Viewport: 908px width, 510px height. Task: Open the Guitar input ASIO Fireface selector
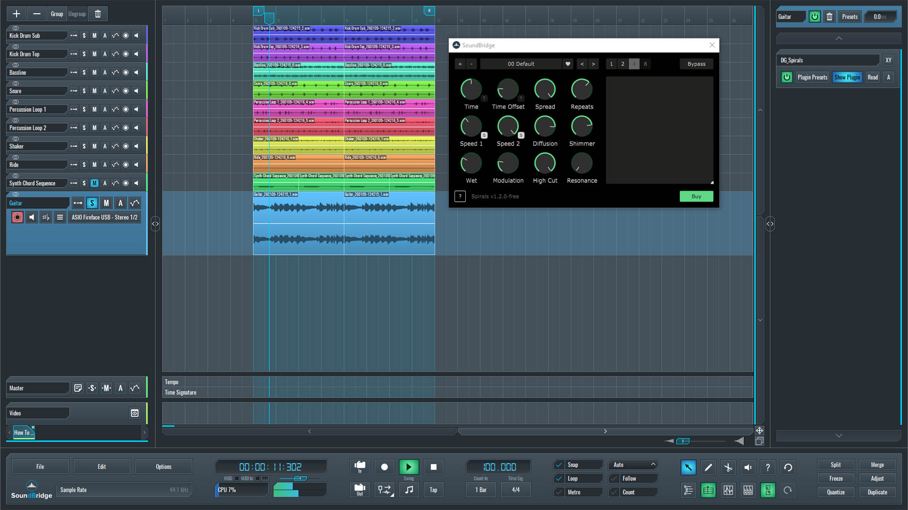tap(105, 217)
